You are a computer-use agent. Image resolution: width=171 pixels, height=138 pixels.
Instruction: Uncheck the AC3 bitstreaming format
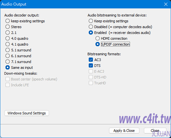click(91, 60)
